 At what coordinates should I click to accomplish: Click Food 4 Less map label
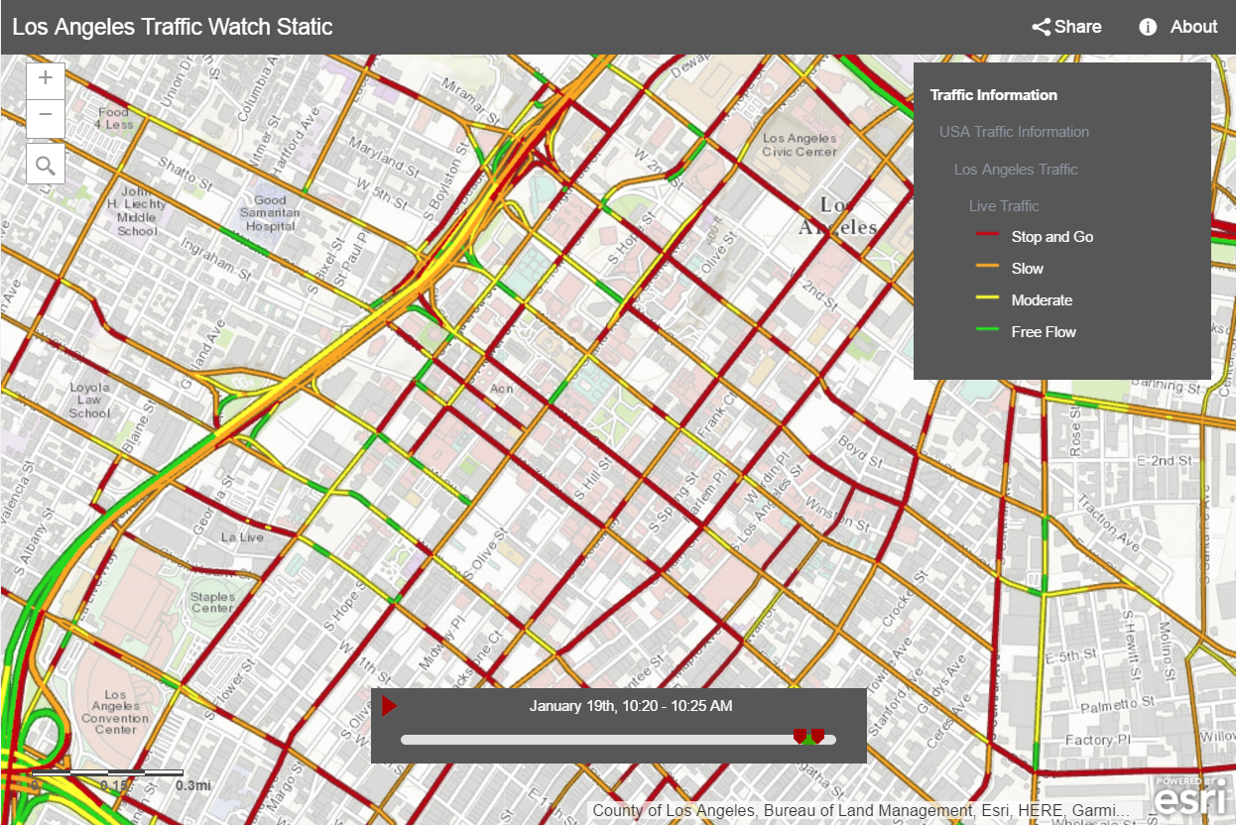(114, 119)
